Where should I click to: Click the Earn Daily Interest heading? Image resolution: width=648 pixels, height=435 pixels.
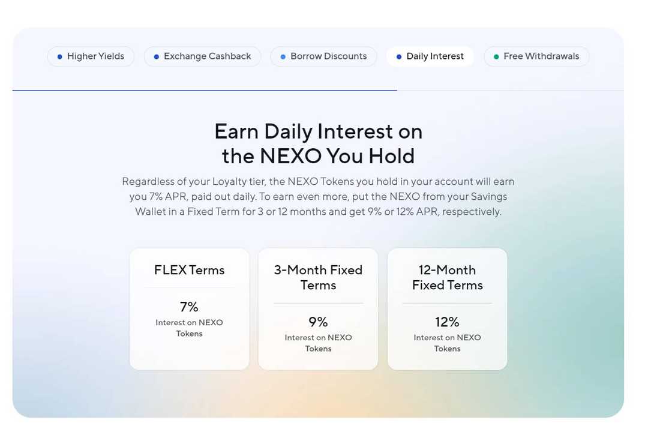point(318,144)
